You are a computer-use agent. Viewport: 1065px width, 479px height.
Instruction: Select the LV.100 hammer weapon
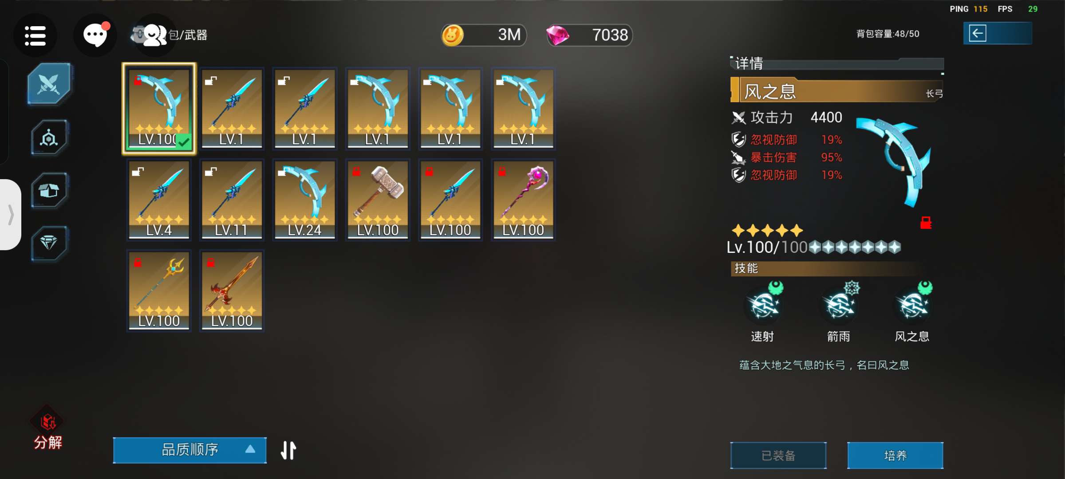[378, 200]
